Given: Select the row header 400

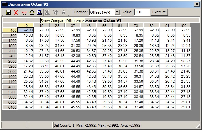Looking at the screenshot, I should pyautogui.click(x=10, y=30).
